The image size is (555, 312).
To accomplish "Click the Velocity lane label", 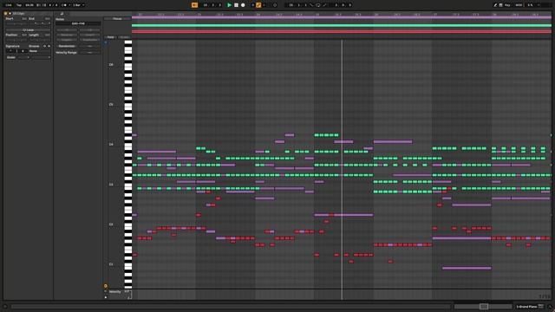I will (x=114, y=292).
